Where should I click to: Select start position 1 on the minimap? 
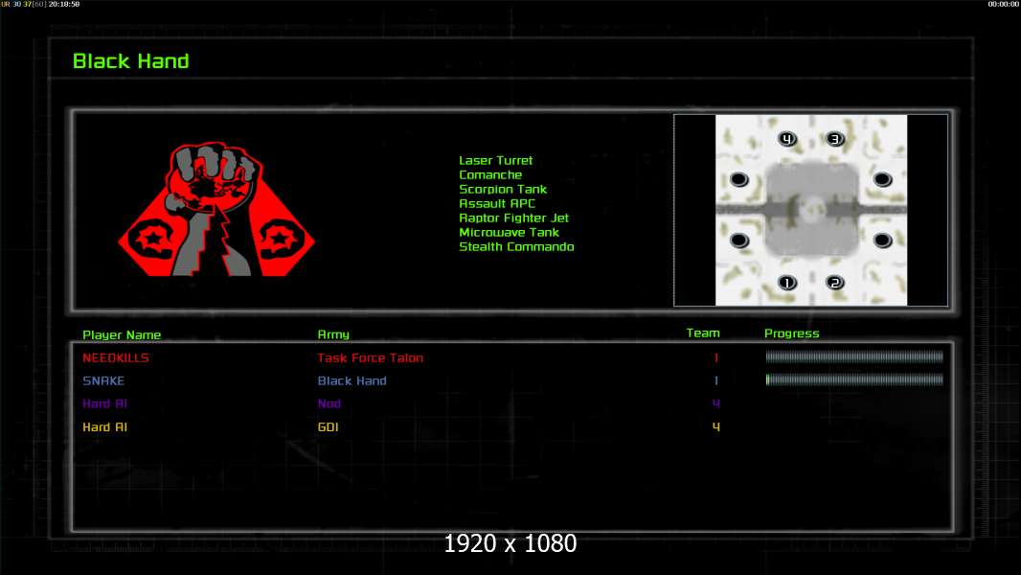(x=787, y=283)
